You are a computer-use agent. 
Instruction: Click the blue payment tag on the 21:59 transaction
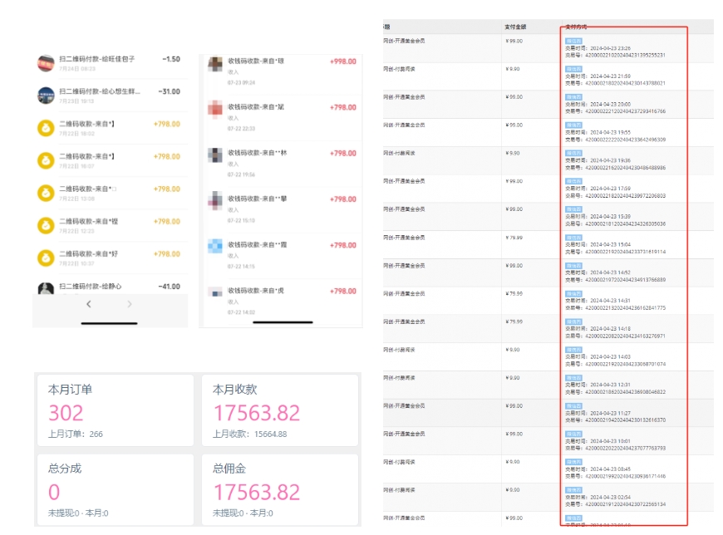(x=573, y=68)
